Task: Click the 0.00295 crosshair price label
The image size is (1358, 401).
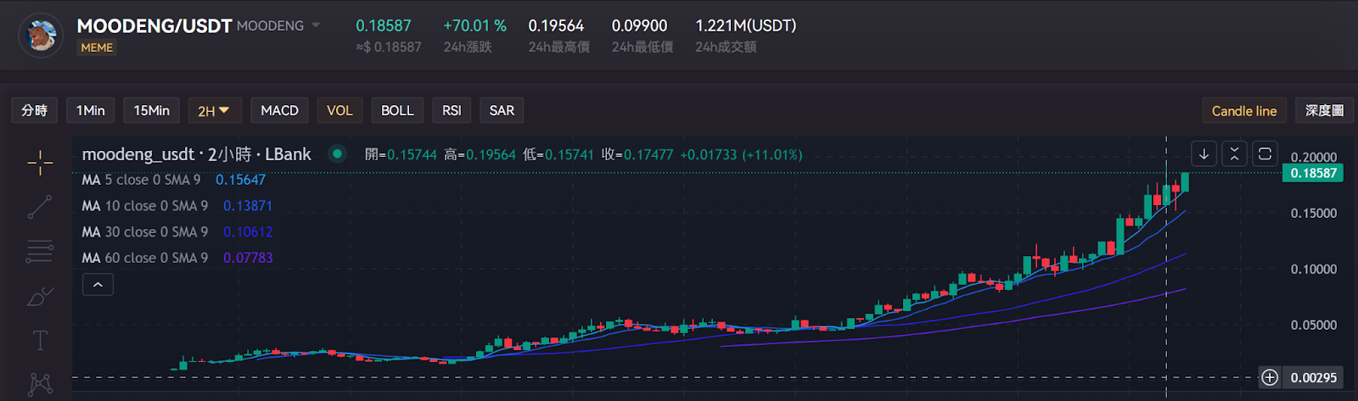Action: pos(1313,377)
